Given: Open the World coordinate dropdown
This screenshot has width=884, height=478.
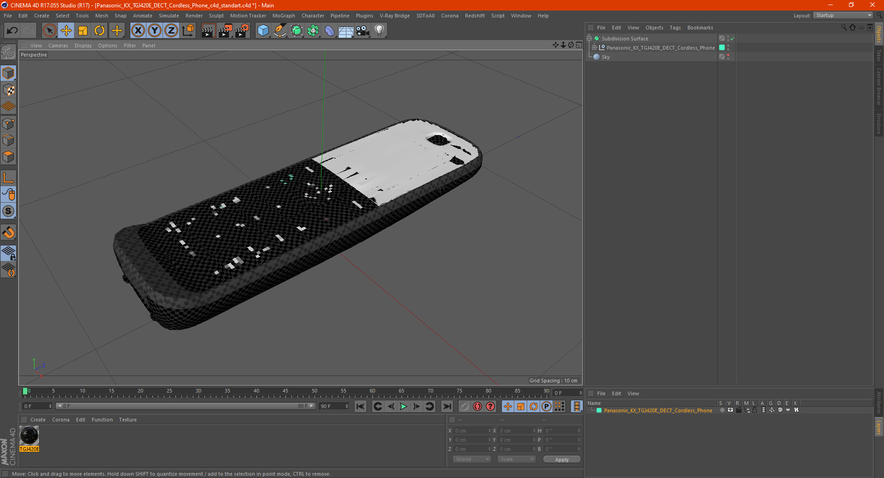Looking at the screenshot, I should click(472, 459).
